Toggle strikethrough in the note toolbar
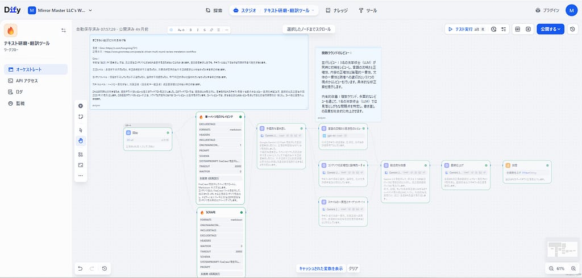 coord(204,30)
